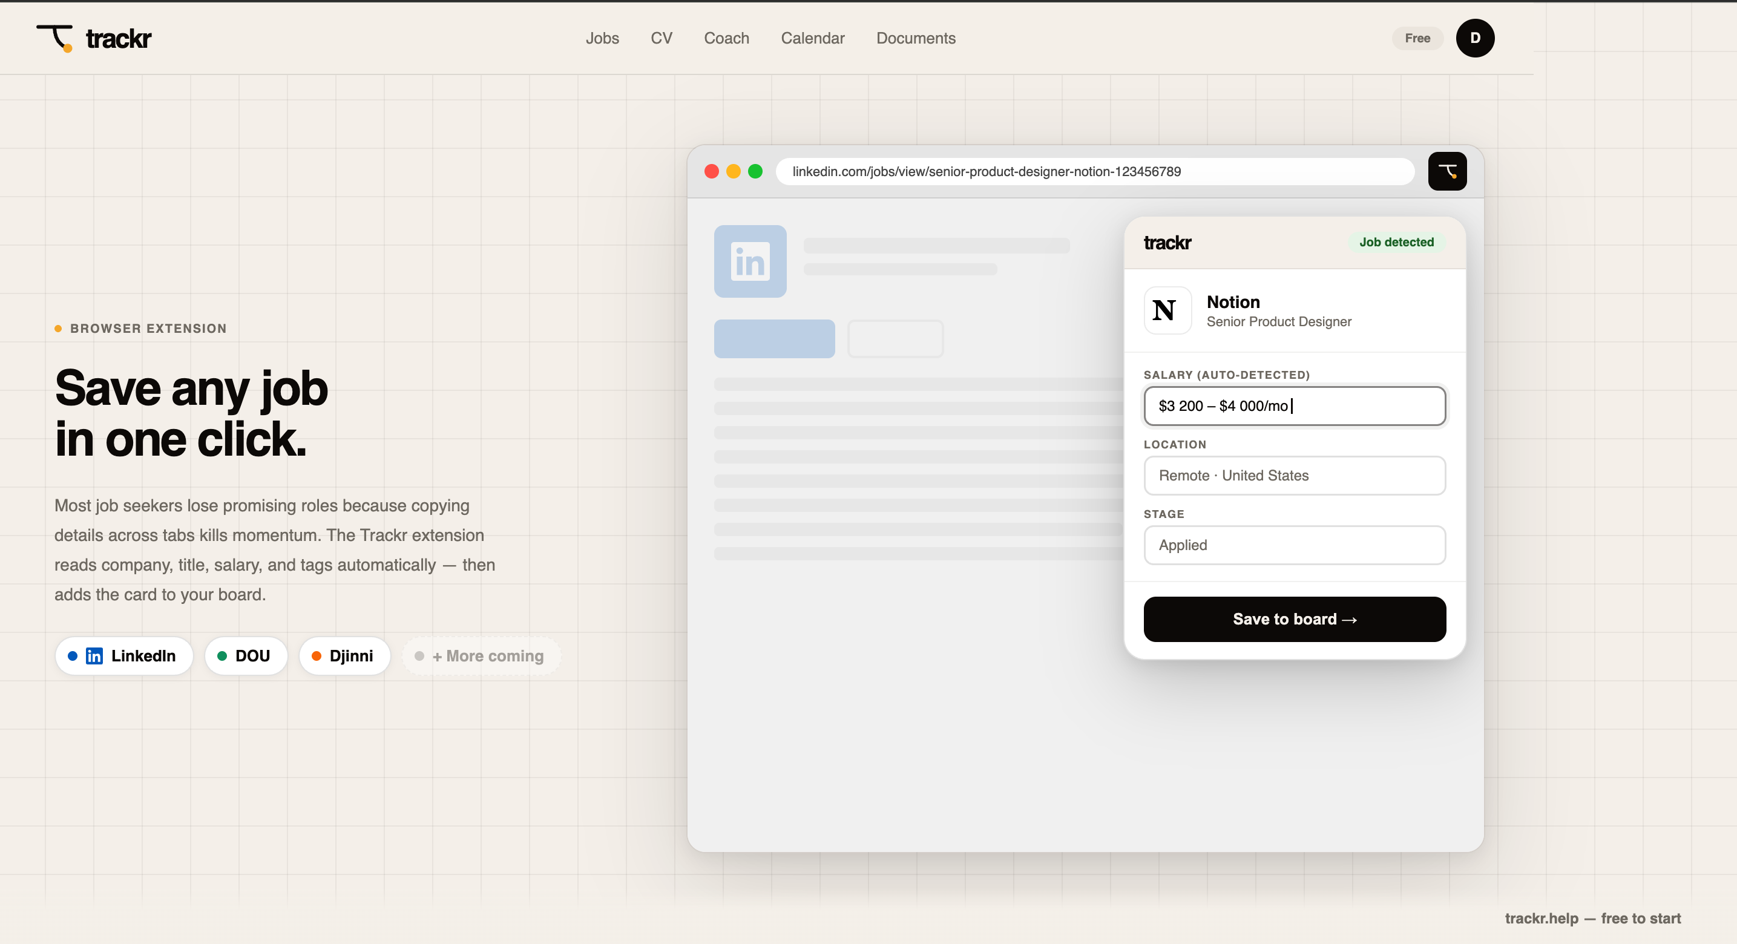Image resolution: width=1737 pixels, height=944 pixels.
Task: Click into the salary input field
Action: pyautogui.click(x=1294, y=406)
